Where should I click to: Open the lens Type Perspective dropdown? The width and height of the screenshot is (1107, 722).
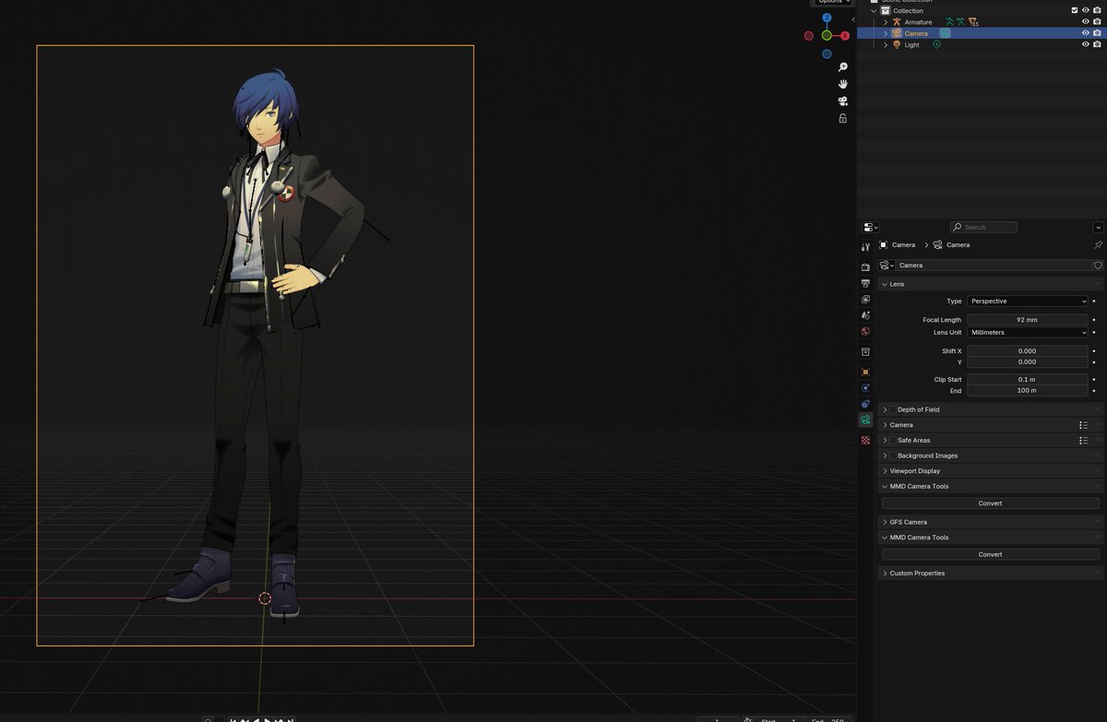point(1028,302)
